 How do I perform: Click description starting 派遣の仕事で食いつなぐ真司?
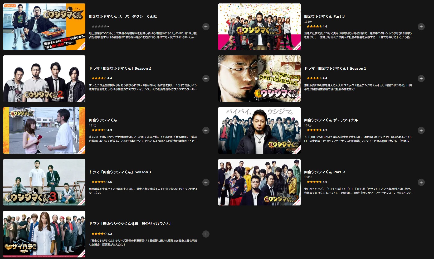point(358,35)
